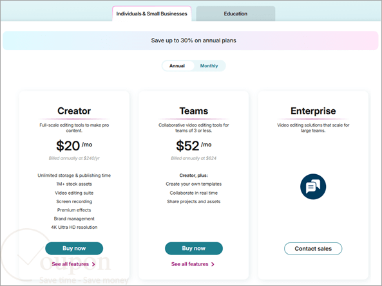382x286 pixels.
Task: Click '4K Ultra HD resolution' feature
Action: click(74, 228)
